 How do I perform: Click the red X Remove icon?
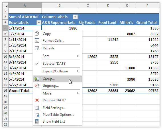[x=37, y=100]
